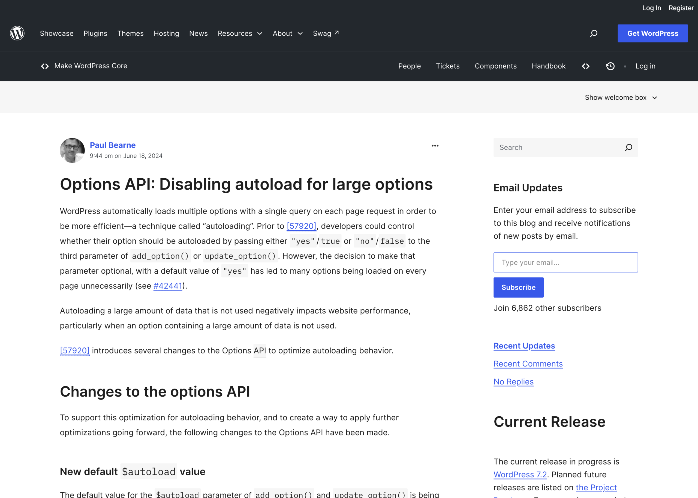This screenshot has height=498, width=698.
Task: Click the Make WordPress Core code icon
Action: pos(45,66)
